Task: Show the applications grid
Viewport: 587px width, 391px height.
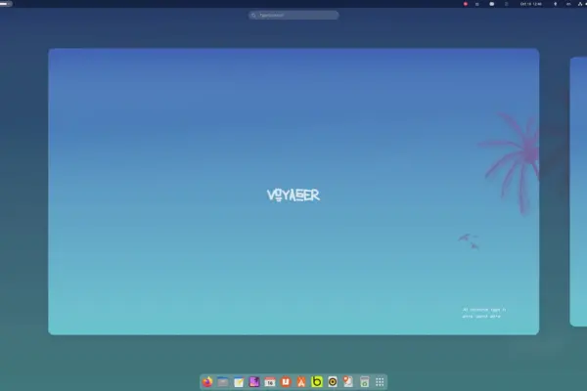Action: 380,382
